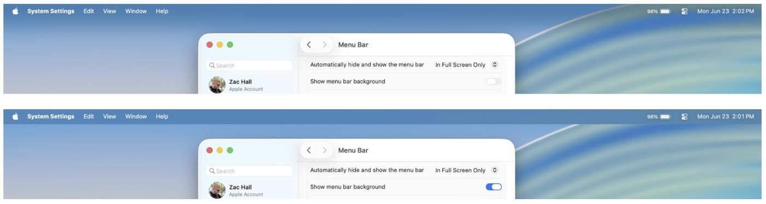Viewport: 766px width, 204px height.
Task: Click the battery icon beside the 2:01 PM clock
Action: coord(665,116)
